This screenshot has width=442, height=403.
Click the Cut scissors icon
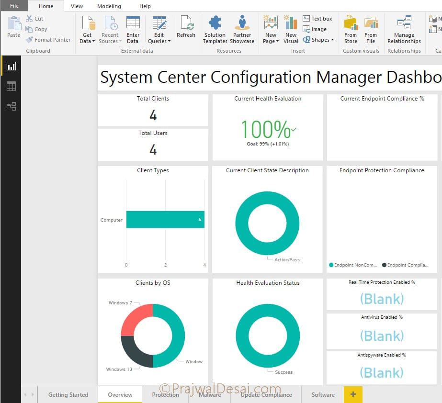pyautogui.click(x=29, y=19)
